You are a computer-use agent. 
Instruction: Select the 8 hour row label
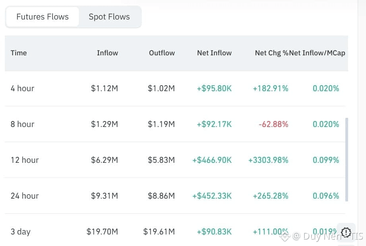point(22,124)
